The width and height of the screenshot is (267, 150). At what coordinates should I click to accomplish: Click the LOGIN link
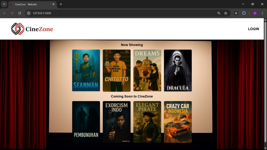(x=253, y=29)
